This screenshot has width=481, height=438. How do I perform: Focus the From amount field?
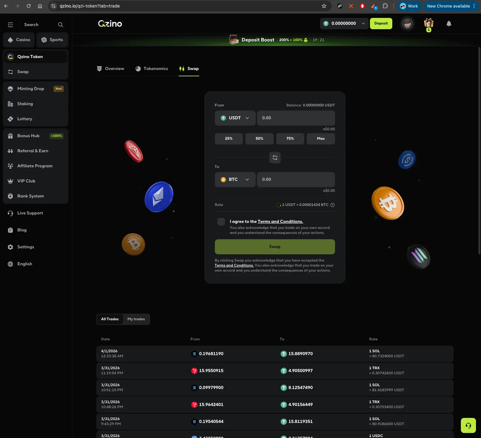pyautogui.click(x=296, y=118)
